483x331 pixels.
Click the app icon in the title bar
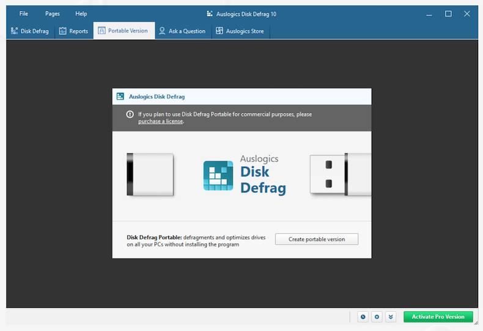[x=210, y=14]
